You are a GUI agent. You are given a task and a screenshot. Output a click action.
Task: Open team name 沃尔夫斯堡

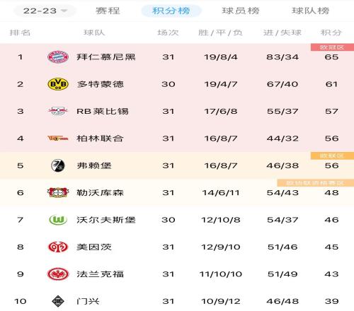coord(106,220)
